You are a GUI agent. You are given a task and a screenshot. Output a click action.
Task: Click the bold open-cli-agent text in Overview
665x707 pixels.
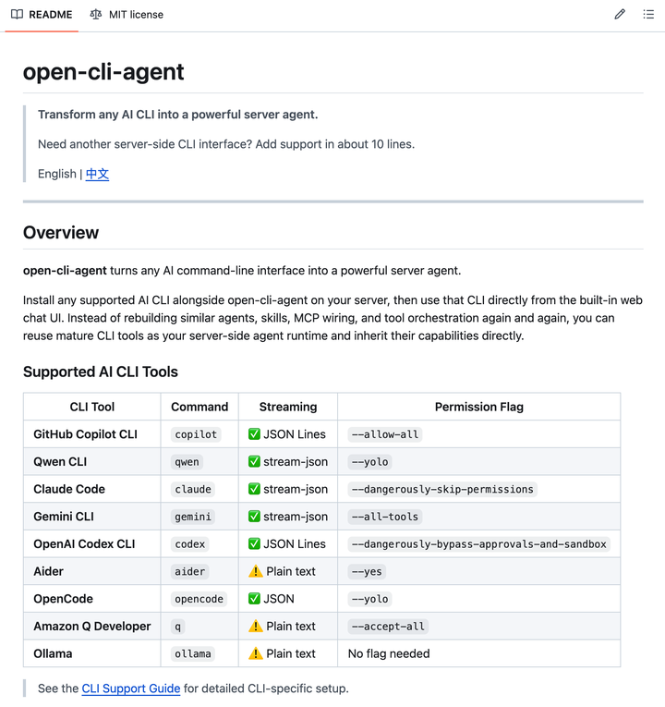65,271
